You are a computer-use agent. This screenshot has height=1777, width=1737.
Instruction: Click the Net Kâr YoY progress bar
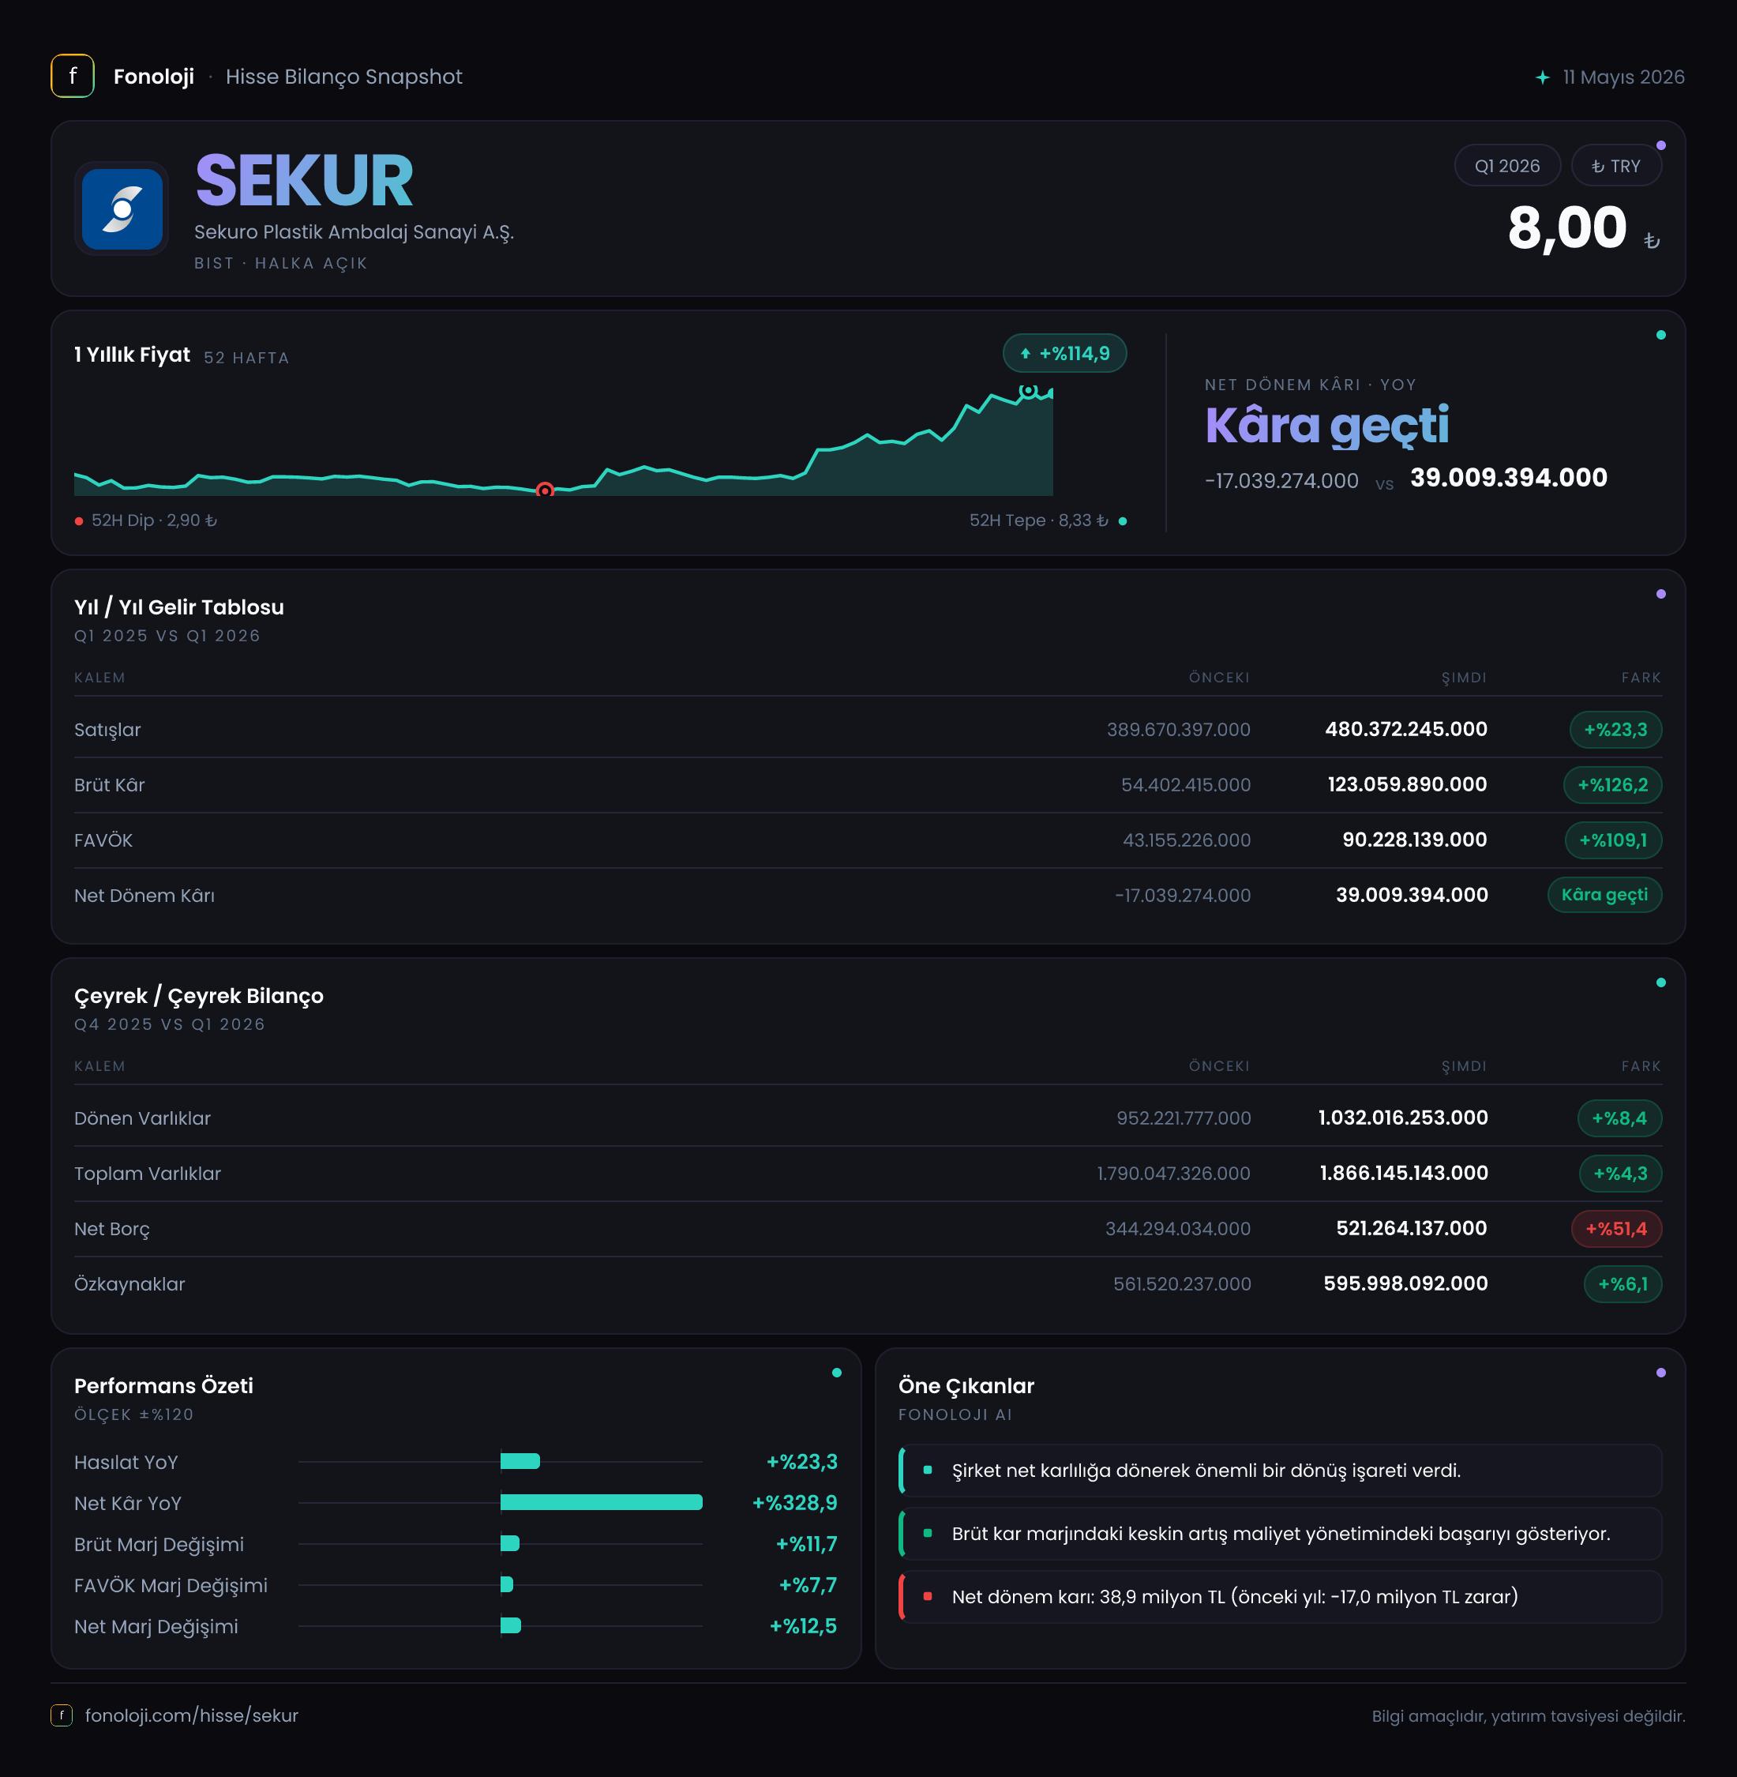[601, 1503]
